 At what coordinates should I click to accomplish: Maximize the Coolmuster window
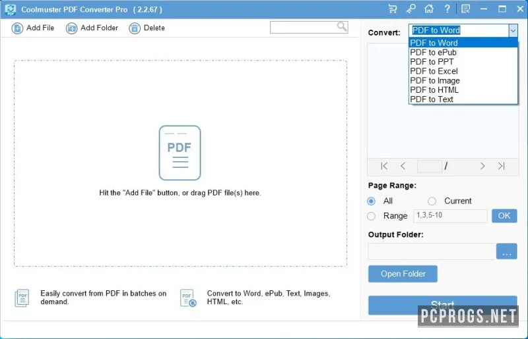click(502, 9)
